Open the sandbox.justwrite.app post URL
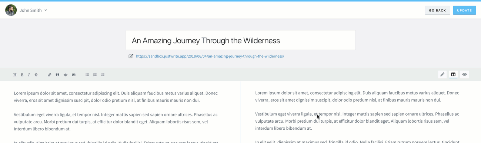 [x=210, y=56]
